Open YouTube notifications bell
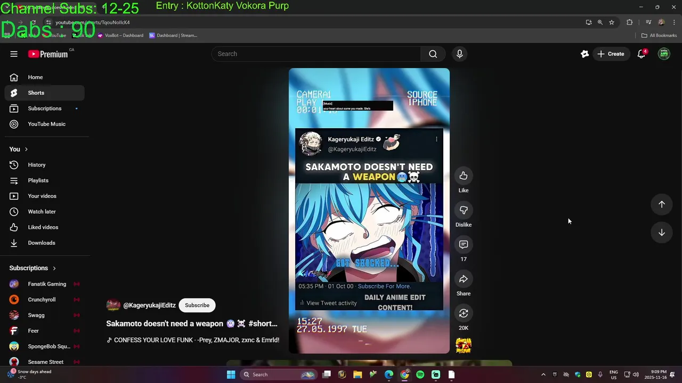Screen dimensions: 682x383 click(642, 54)
